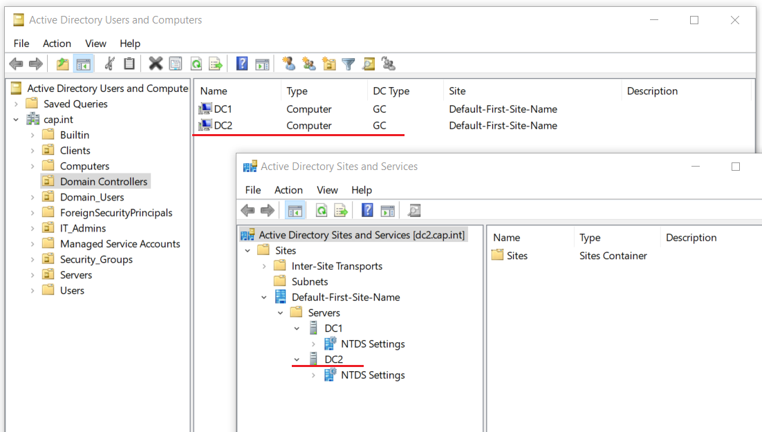
Task: Expand Saved Queries node
Action: 16,104
